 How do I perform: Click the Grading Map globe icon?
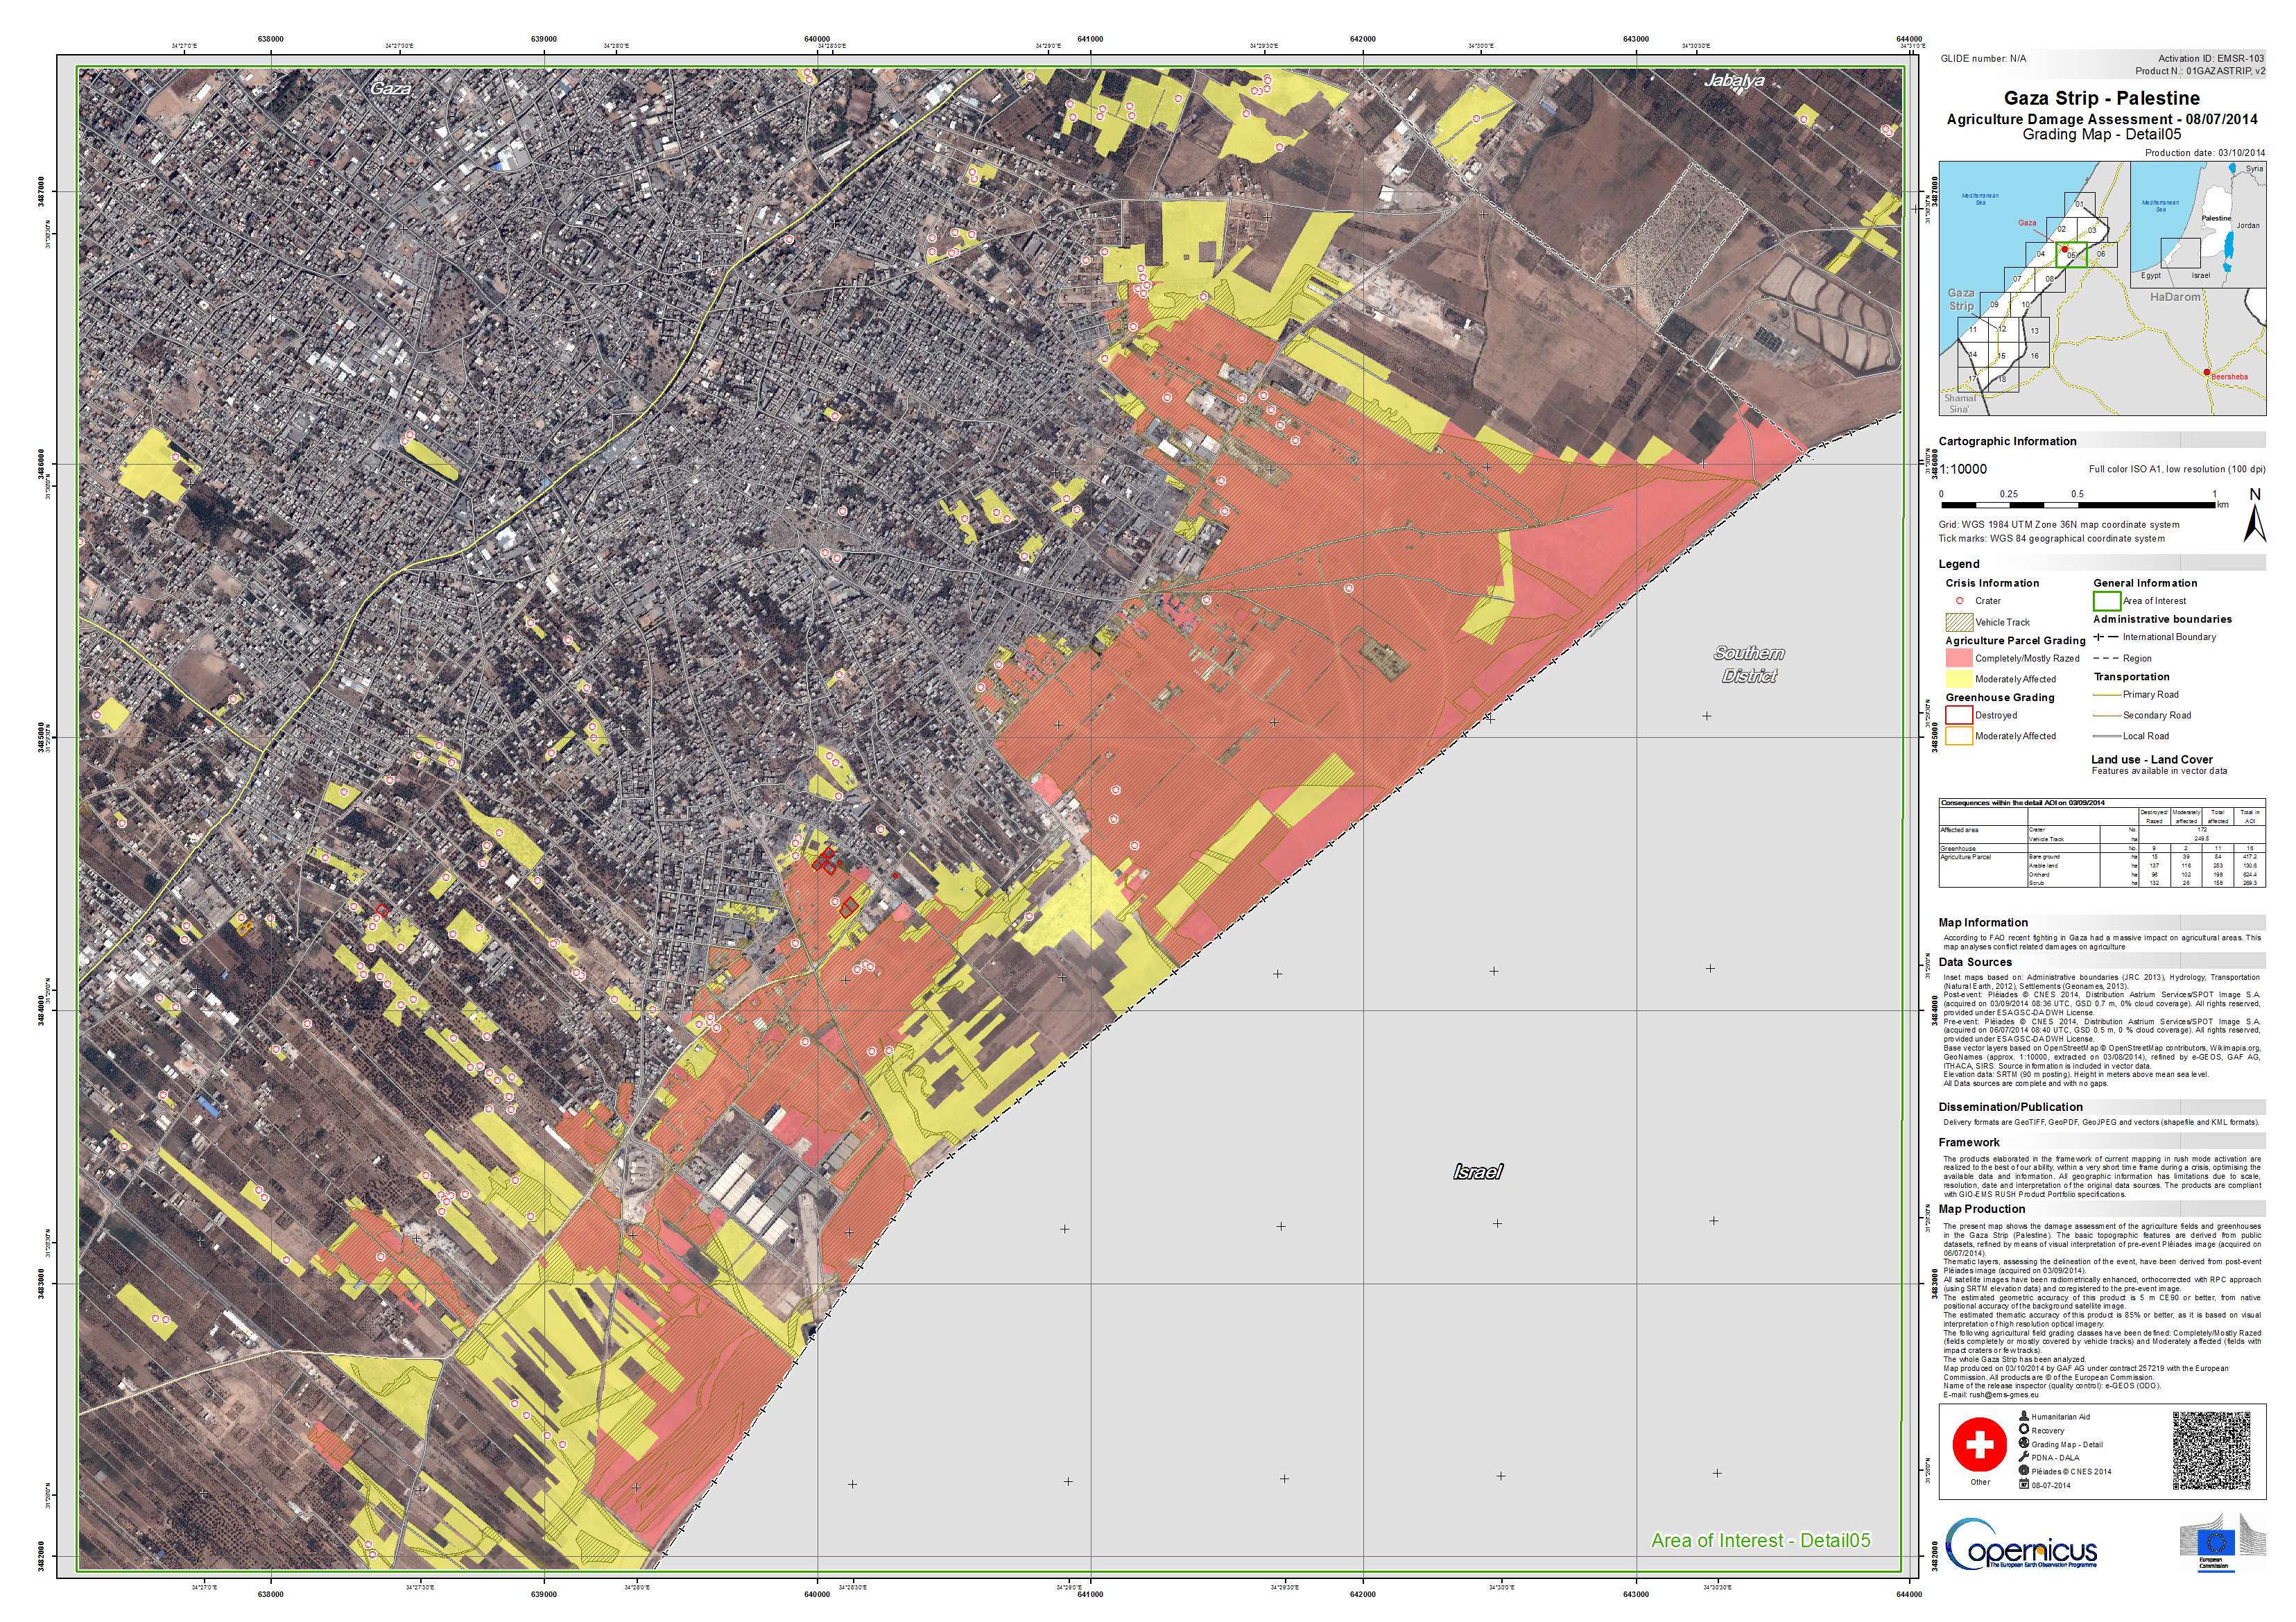coord(2024,1444)
